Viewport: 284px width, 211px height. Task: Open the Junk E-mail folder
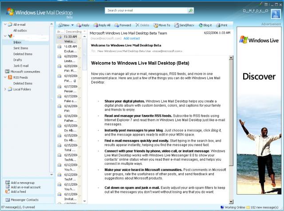coord(21,66)
